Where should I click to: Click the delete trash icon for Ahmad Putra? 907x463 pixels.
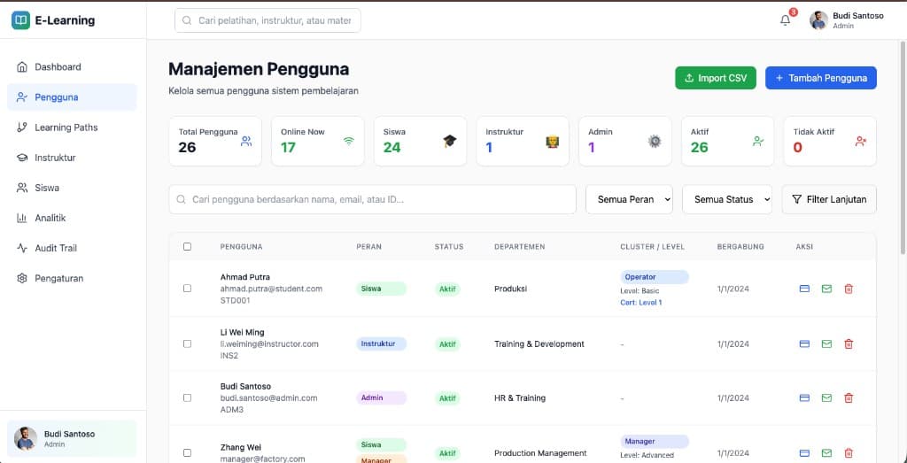click(x=849, y=289)
